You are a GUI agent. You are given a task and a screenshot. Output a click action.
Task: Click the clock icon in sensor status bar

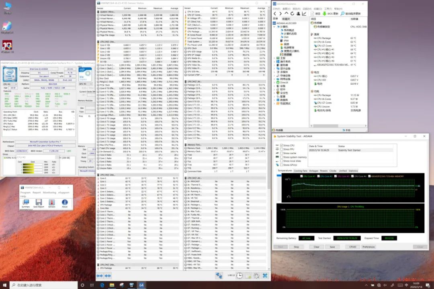[239, 275]
